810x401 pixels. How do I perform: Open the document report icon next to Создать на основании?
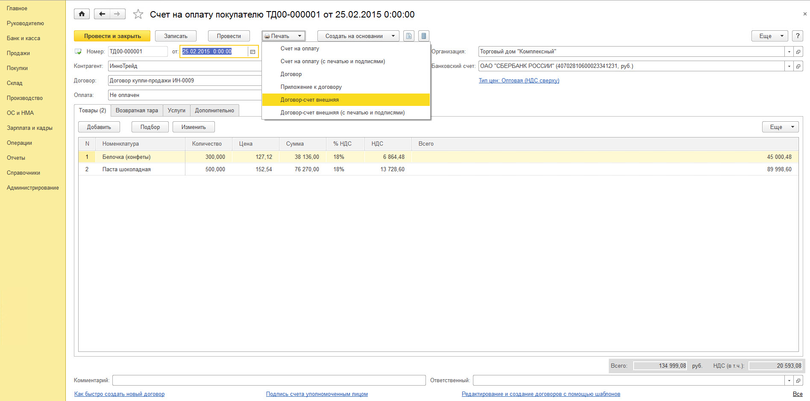(409, 36)
